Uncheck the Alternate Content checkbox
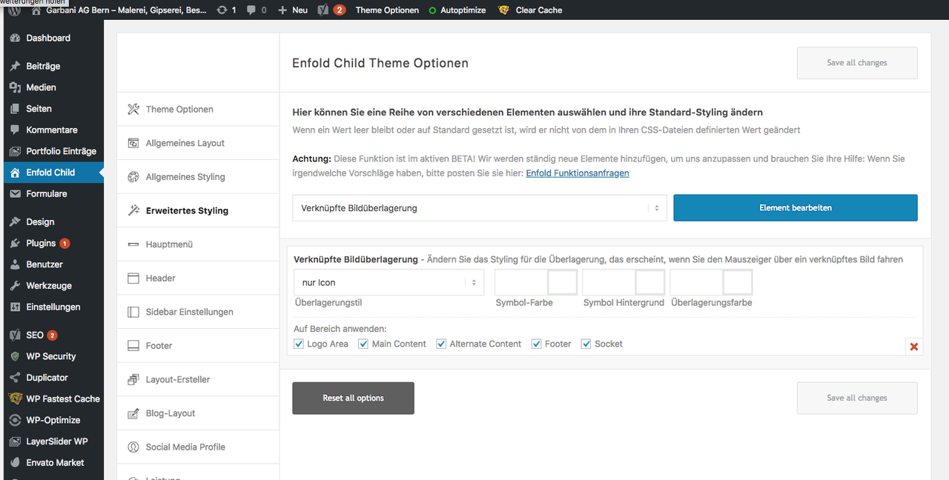The height and width of the screenshot is (480, 949). 441,344
